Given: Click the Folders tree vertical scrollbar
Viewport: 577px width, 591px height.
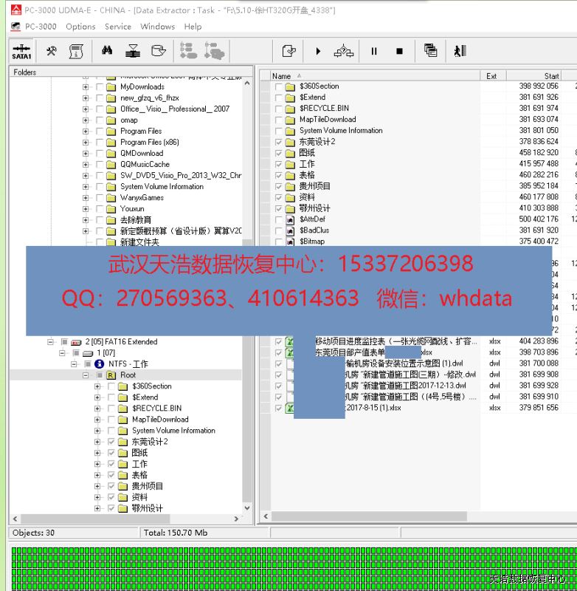Looking at the screenshot, I should click(x=247, y=295).
